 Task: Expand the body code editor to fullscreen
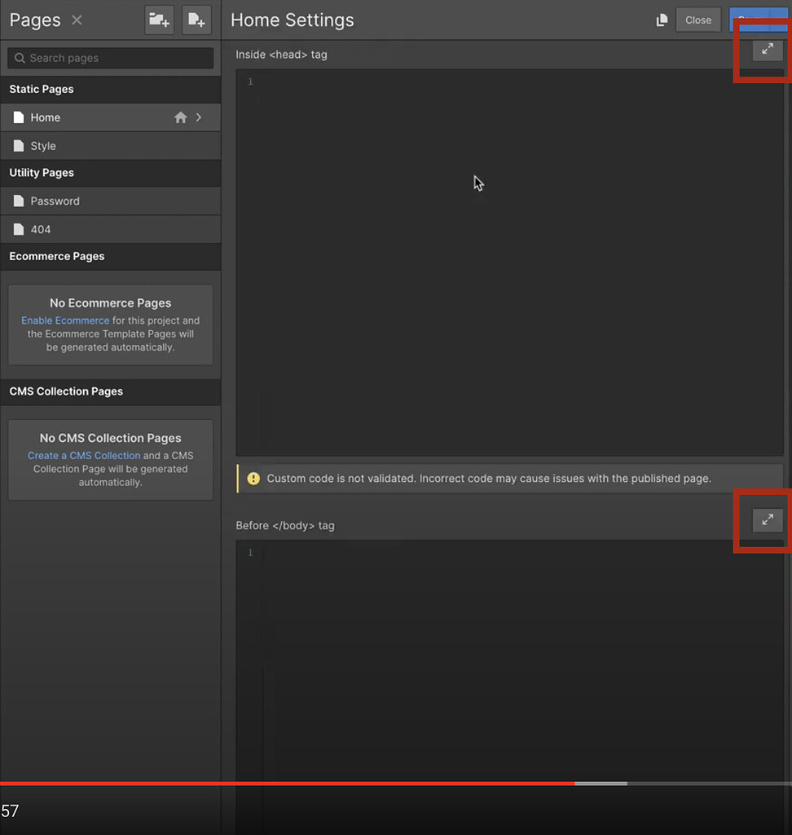(767, 519)
